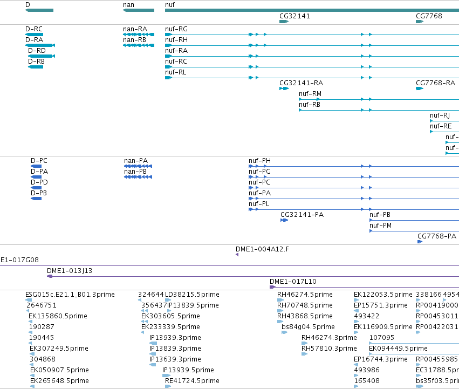Viewport: 459px width, 389px height.
Task: Click the nuf-RC transcript label
Action: (176, 62)
